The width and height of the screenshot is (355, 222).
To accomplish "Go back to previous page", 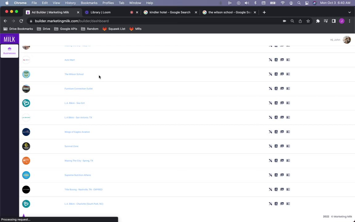I will point(6,21).
